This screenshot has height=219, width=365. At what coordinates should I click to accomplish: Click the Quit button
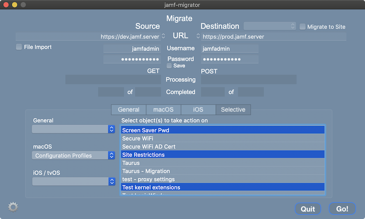point(308,209)
